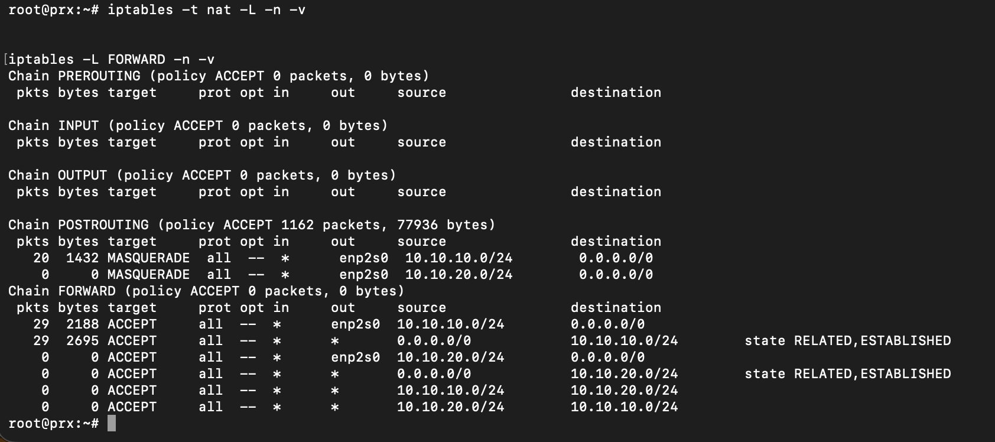Click the 2188 bytes value in FORWARD chain
This screenshot has height=442, width=995.
pyautogui.click(x=82, y=324)
